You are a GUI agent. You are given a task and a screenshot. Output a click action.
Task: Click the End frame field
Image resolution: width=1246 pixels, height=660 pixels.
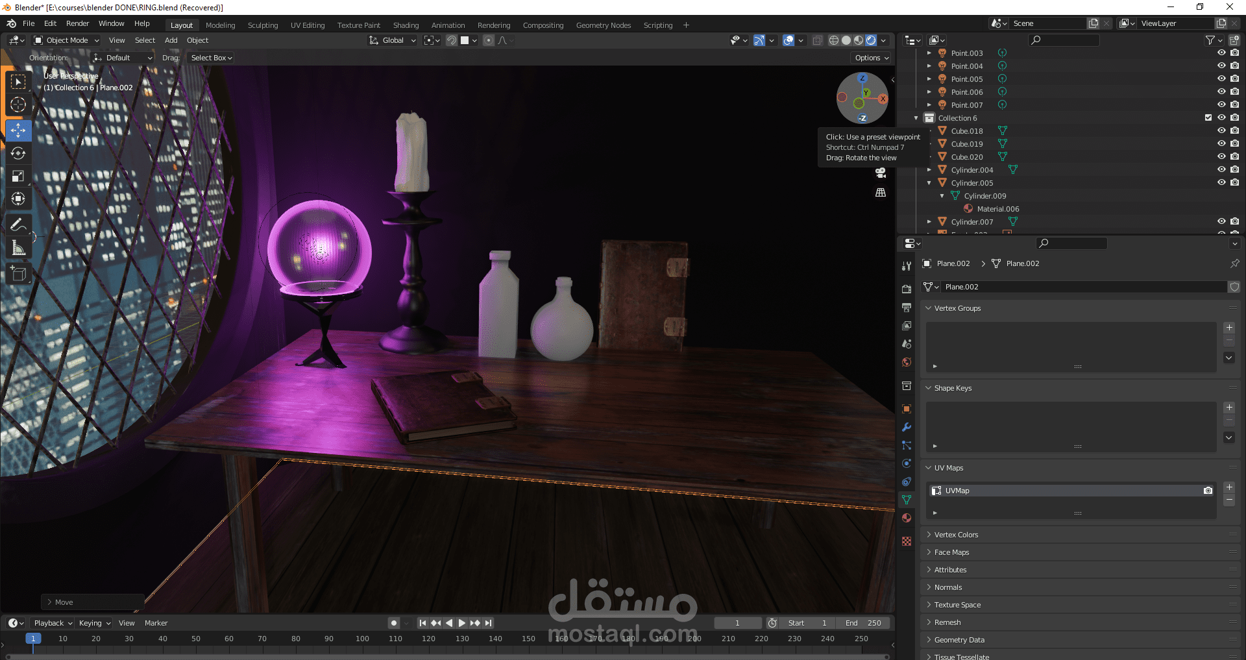862,623
